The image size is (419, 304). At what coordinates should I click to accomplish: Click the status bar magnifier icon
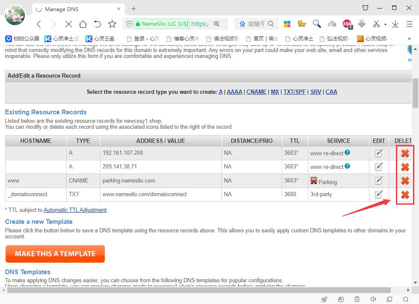(x=406, y=299)
